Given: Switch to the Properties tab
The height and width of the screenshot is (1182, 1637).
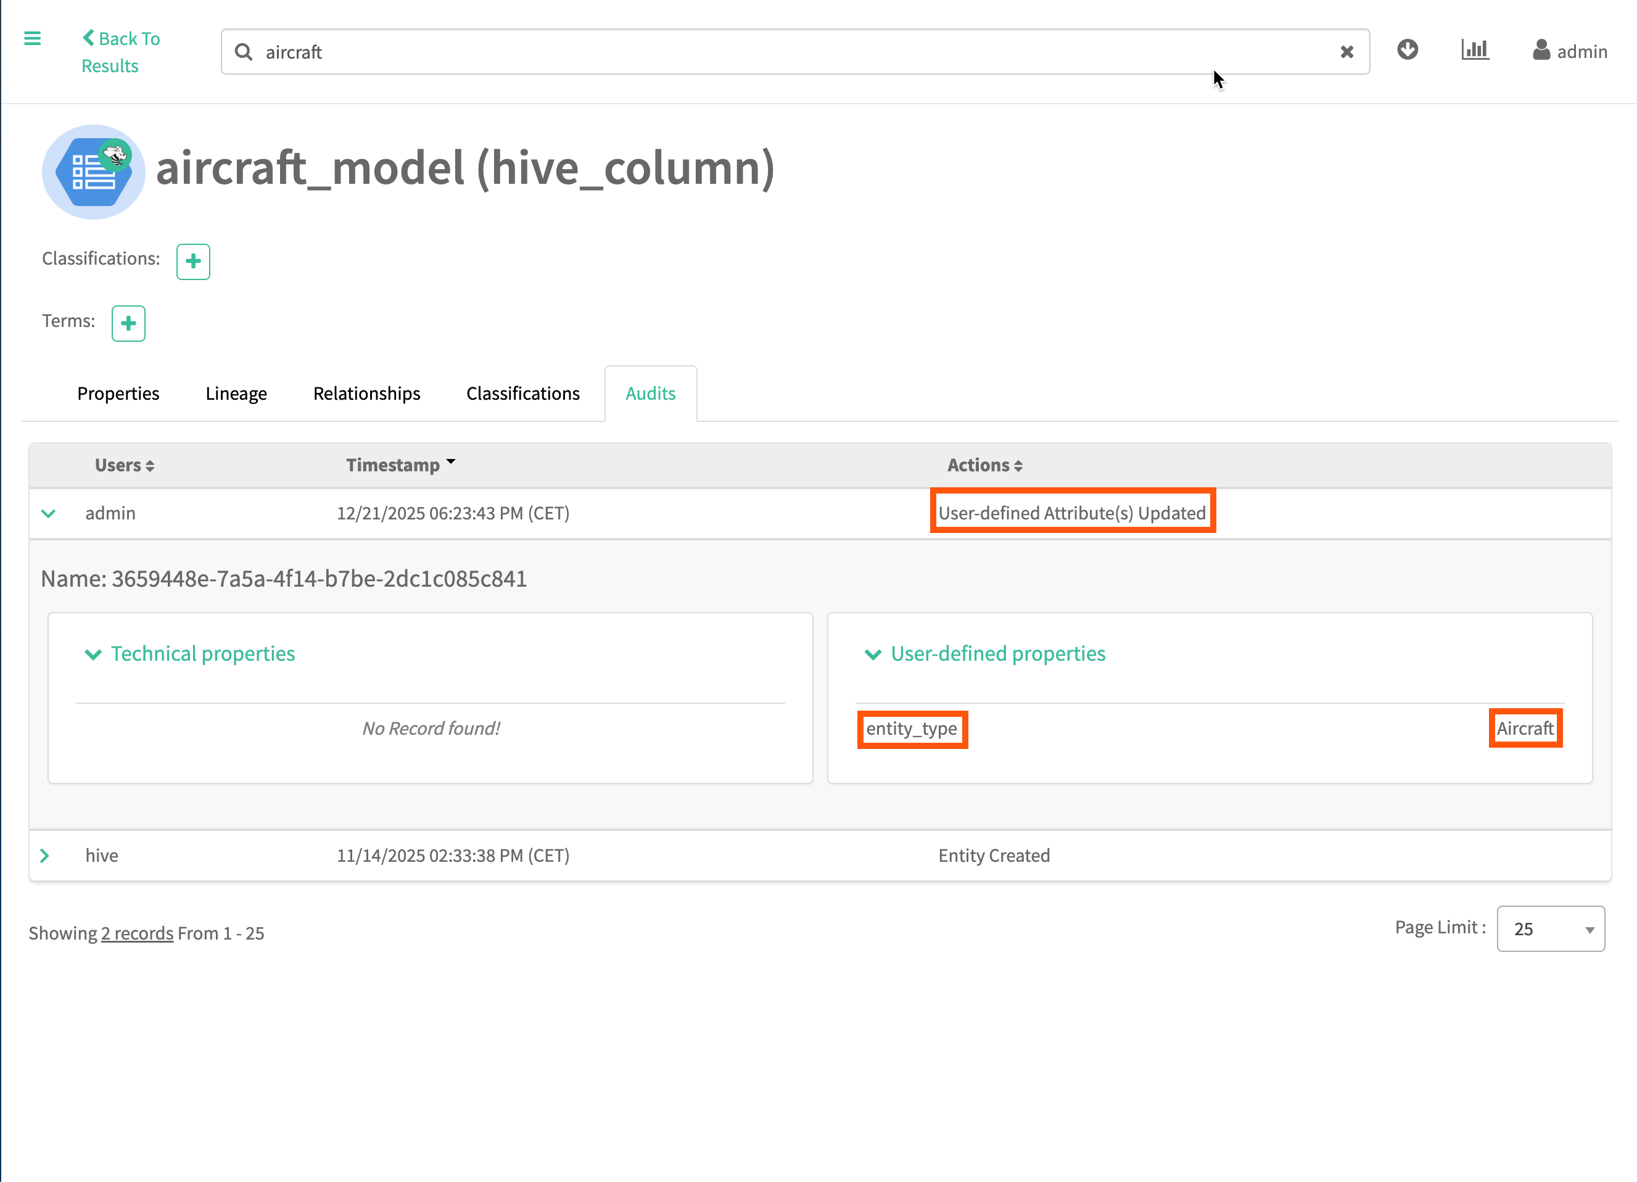Looking at the screenshot, I should click(x=118, y=394).
